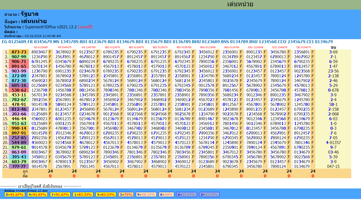The width and height of the screenshot is (361, 202).
Task: Click the page title เด่นหน่วย in green bar
Action: pyautogui.click(x=240, y=4)
